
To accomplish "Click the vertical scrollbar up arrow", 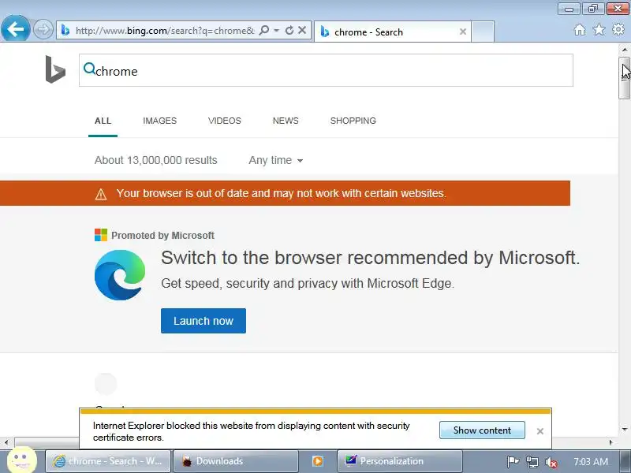I will point(625,50).
